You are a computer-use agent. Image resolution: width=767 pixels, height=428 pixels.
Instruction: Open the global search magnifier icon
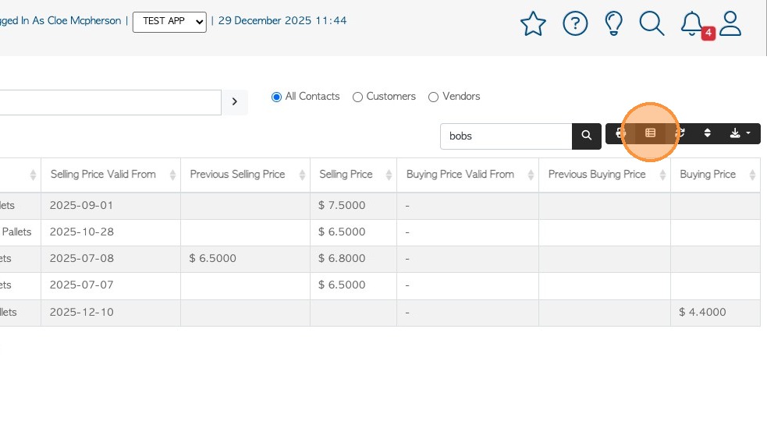652,23
